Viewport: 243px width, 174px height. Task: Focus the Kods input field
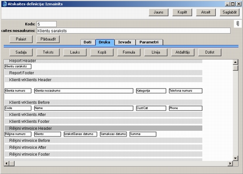(47, 24)
